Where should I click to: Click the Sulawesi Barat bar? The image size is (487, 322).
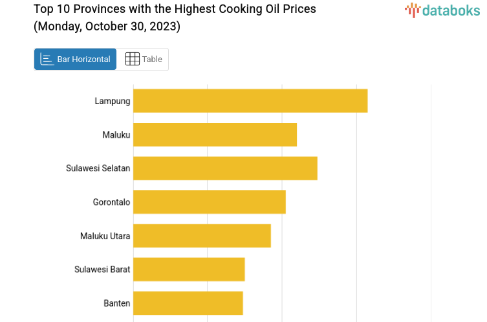pyautogui.click(x=189, y=269)
